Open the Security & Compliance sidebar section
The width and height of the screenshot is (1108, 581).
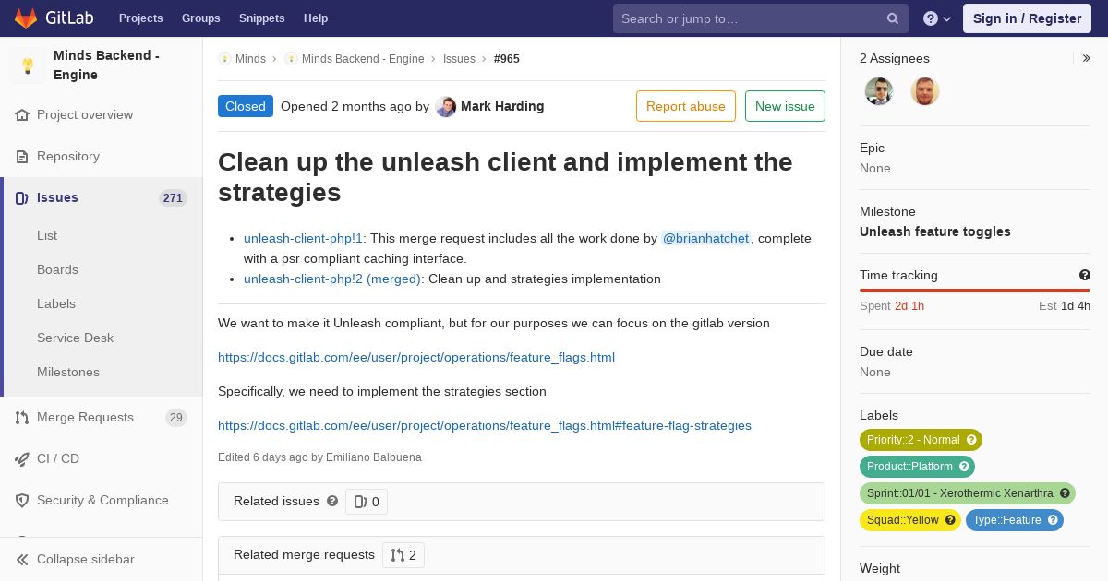pos(102,500)
